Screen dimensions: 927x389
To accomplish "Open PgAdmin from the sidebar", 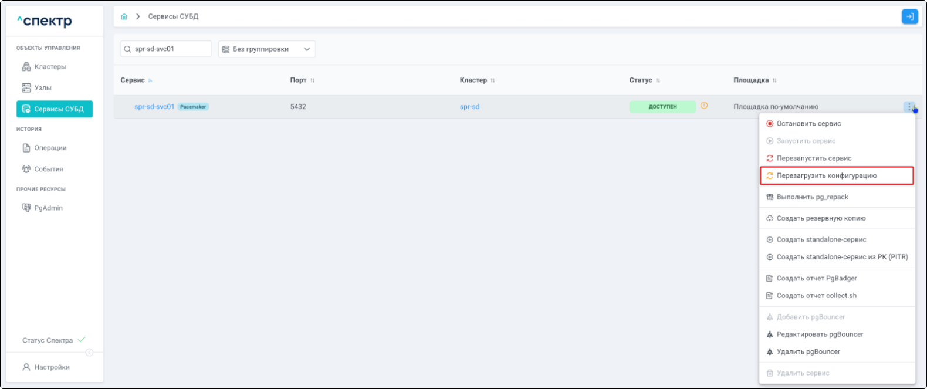I will [x=48, y=208].
